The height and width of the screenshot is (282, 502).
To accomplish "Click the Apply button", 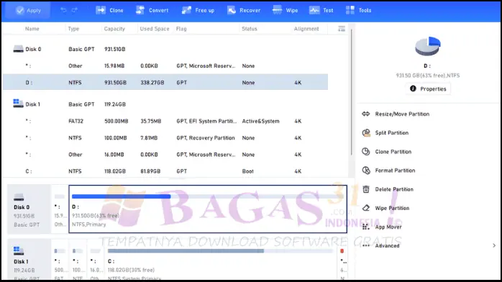I will 28,10.
